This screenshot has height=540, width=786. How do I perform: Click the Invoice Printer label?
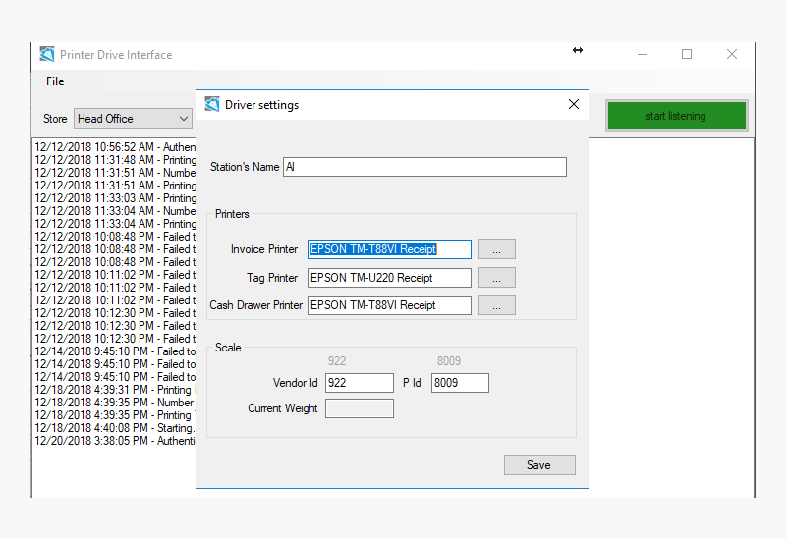[x=264, y=249]
